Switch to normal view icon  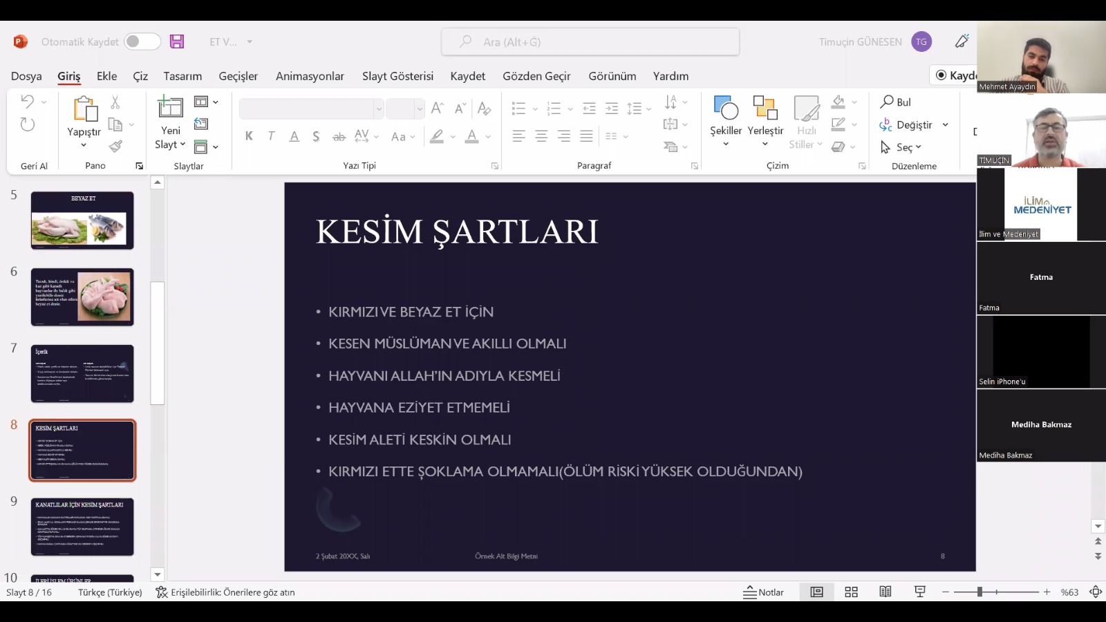pos(816,592)
